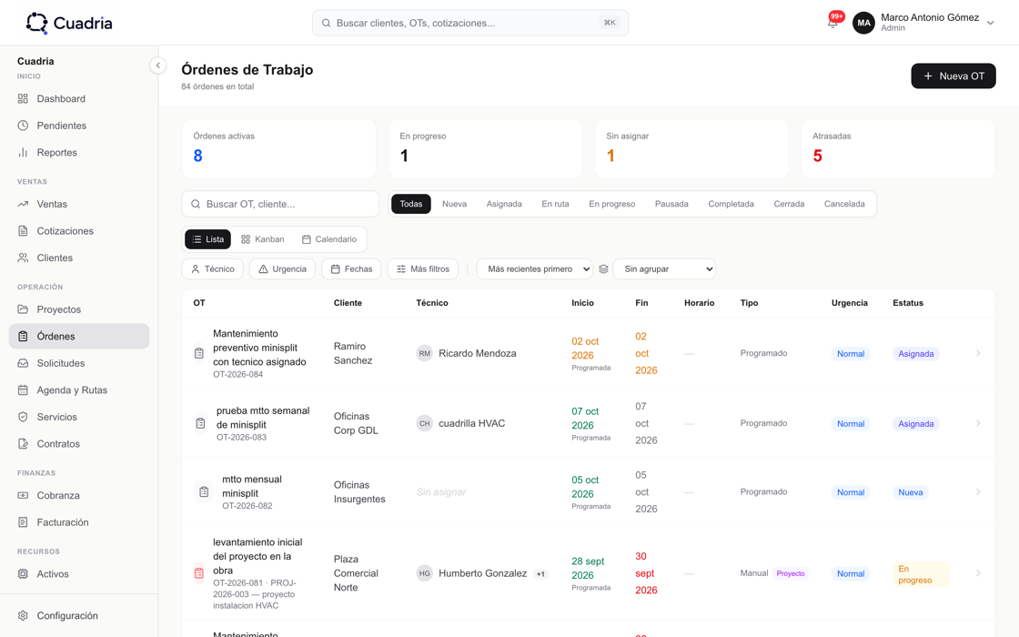Open Activos in the sidebar
The image size is (1019, 637).
pyautogui.click(x=79, y=574)
